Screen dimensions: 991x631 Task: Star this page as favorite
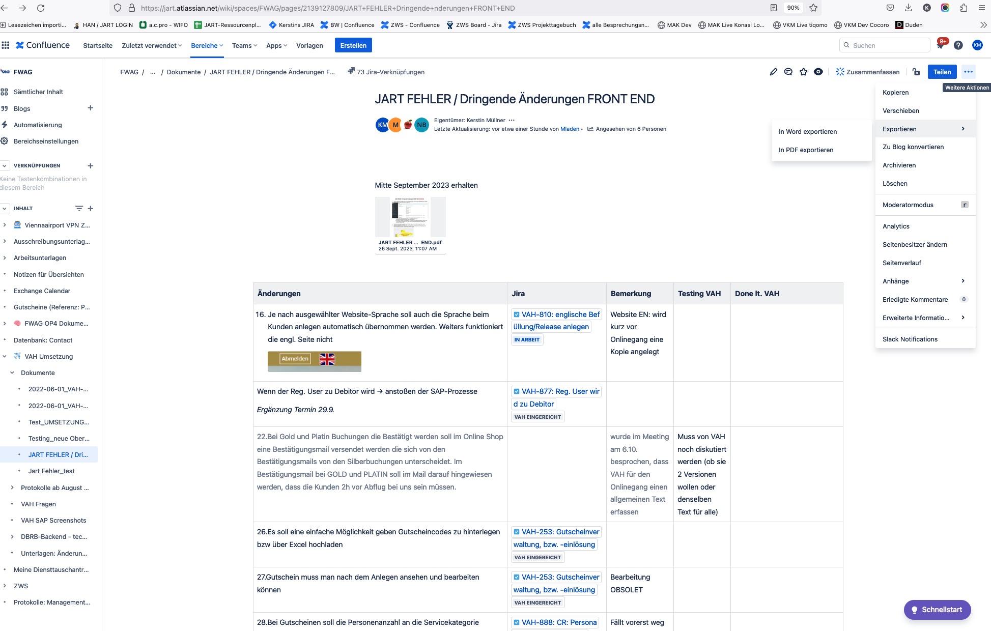(803, 72)
